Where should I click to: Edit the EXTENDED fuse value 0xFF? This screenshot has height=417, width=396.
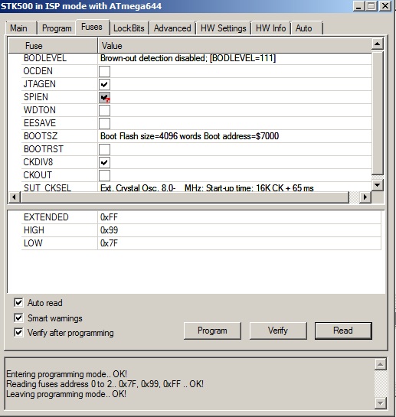[x=239, y=217]
